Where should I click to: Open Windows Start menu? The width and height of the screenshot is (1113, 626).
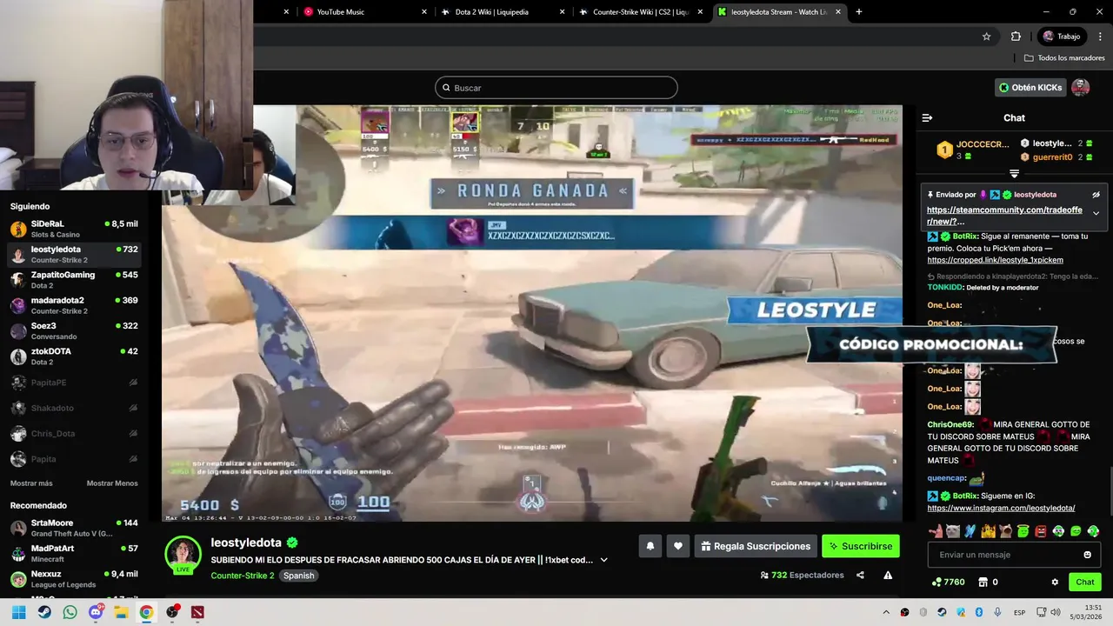[18, 612]
